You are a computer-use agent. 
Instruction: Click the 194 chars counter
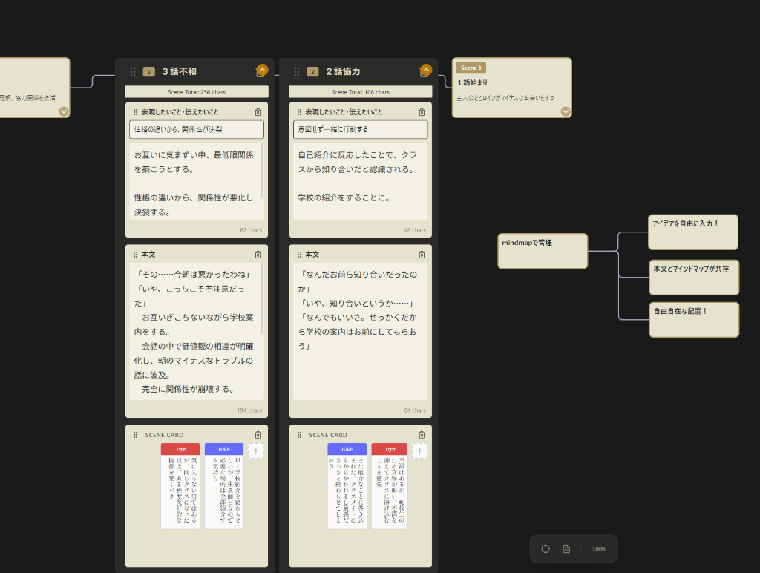[249, 410]
